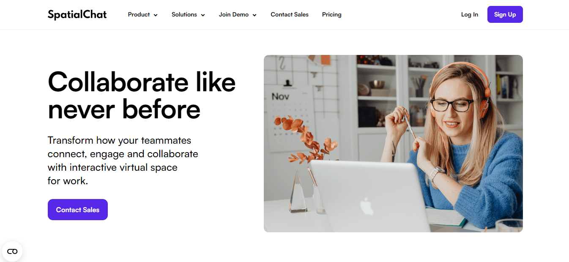Expand the Solutions dropdown chevron
Screen dimensions: 569x262
click(x=203, y=15)
